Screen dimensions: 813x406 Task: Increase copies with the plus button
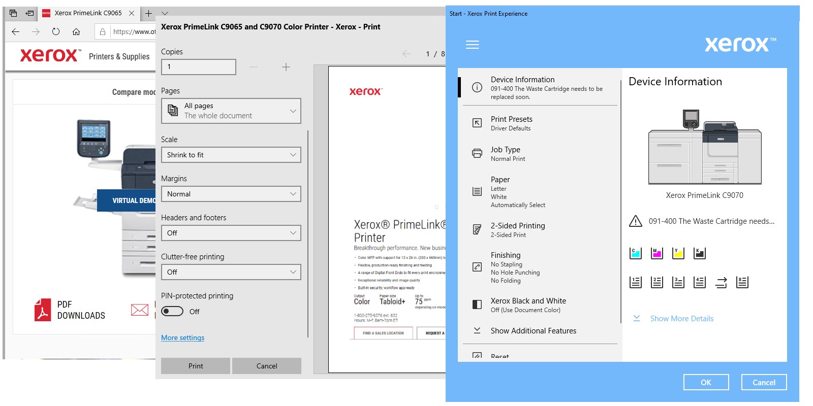coord(286,67)
